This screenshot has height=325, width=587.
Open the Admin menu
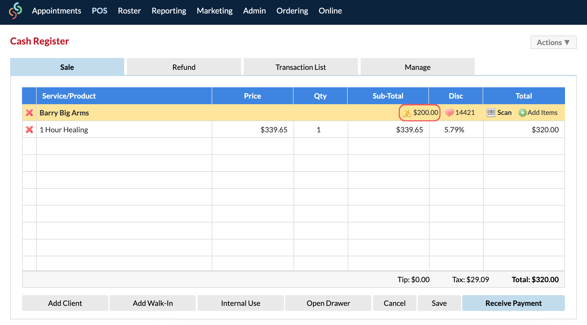click(x=254, y=11)
